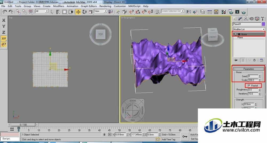Viewport: 267px width, 143px height.
Task: Click the Rectangular Selection Region icon
Action: (64, 12)
